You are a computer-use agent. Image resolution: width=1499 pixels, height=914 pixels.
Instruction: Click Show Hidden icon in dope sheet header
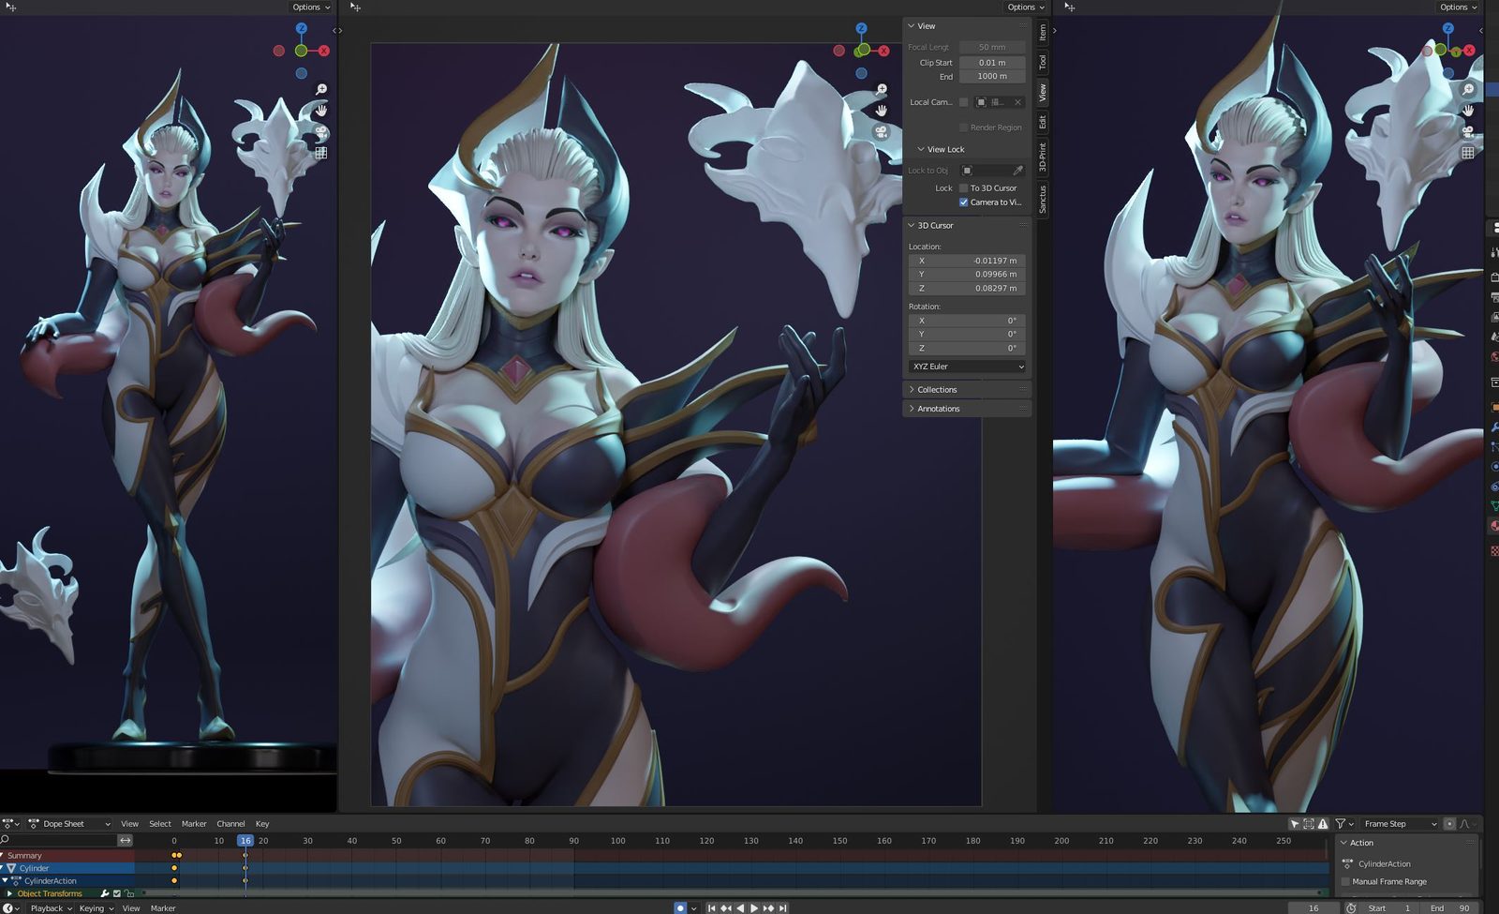click(1309, 824)
